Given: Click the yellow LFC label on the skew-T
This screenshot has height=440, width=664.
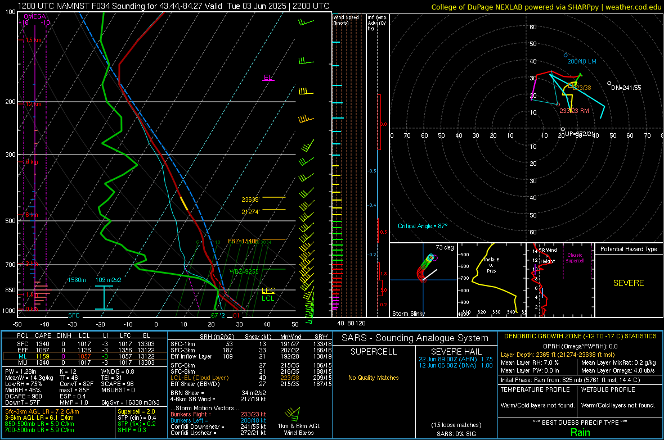Looking at the screenshot, I should (x=268, y=291).
